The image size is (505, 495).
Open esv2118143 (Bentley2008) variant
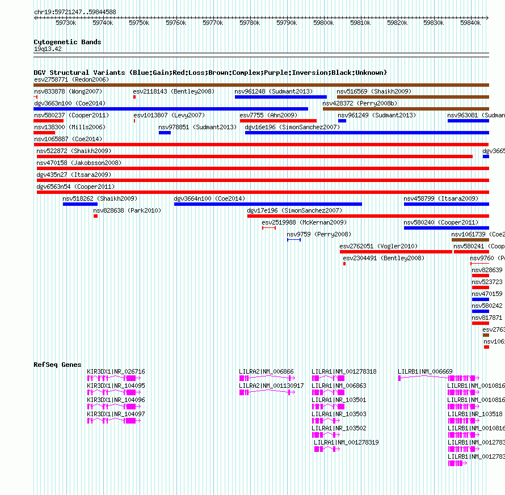[x=174, y=91]
